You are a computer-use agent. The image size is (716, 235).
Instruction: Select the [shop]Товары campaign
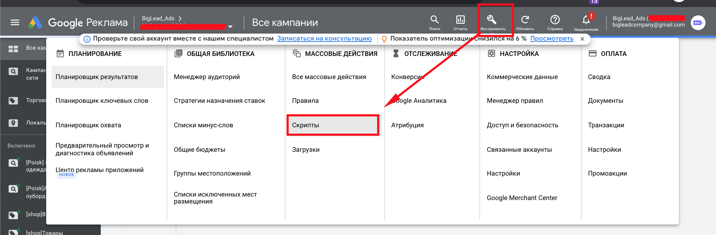coord(44,233)
